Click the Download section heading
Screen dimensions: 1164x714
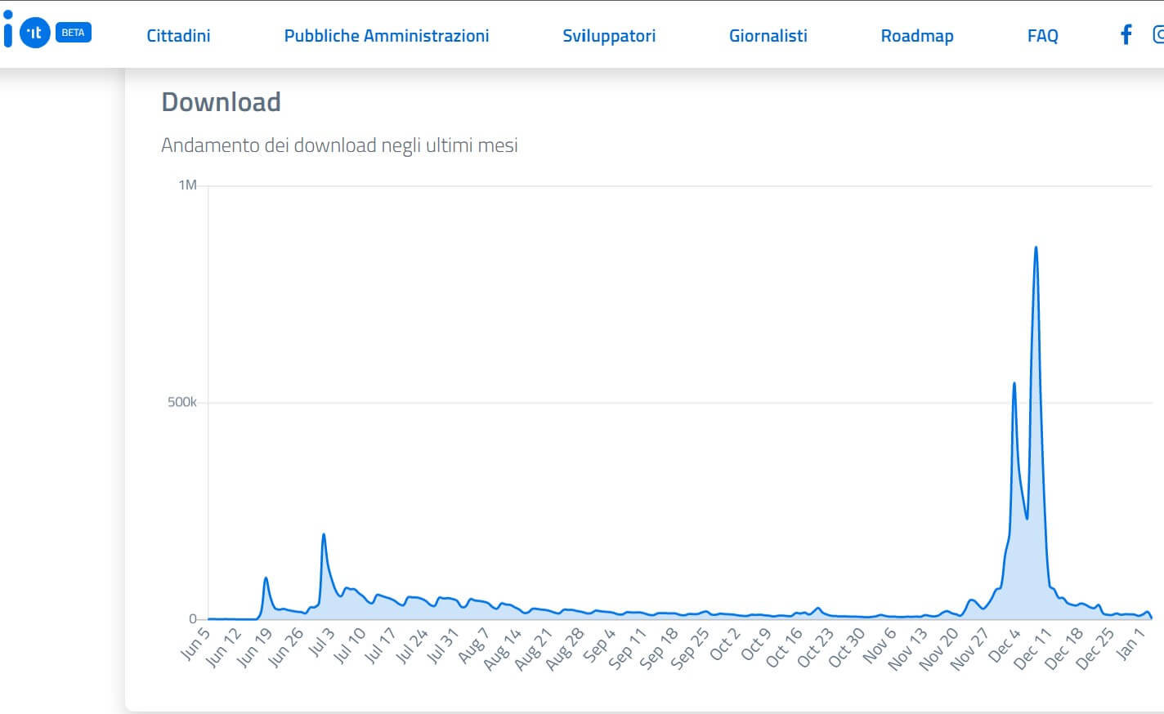point(221,102)
